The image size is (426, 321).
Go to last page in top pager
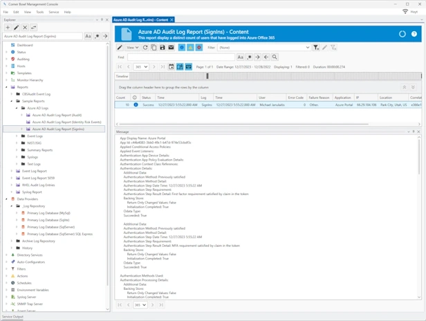163,66
